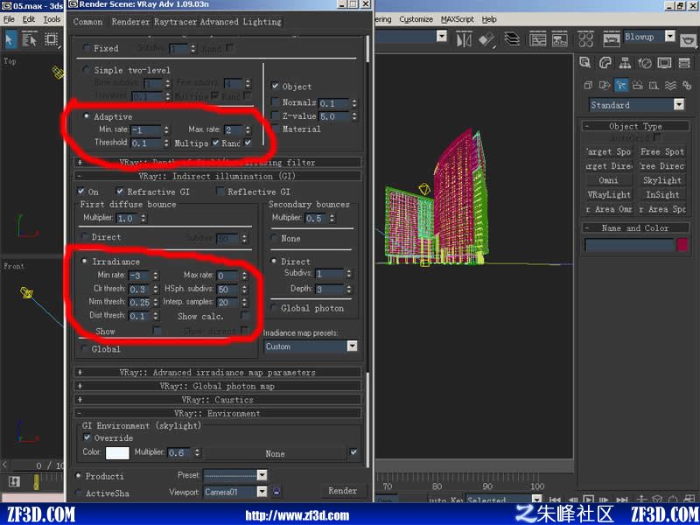
Task: Select the Simple two-level radio button
Action: (87, 70)
